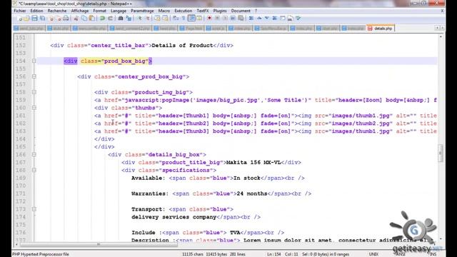Collapse the details_big_box fold on line 166
The width and height of the screenshot is (457, 257).
click(34, 154)
